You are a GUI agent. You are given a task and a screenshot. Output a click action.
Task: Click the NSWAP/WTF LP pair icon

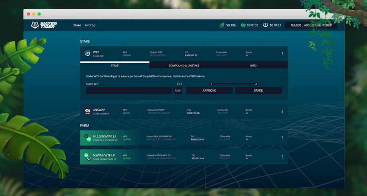click(x=88, y=157)
